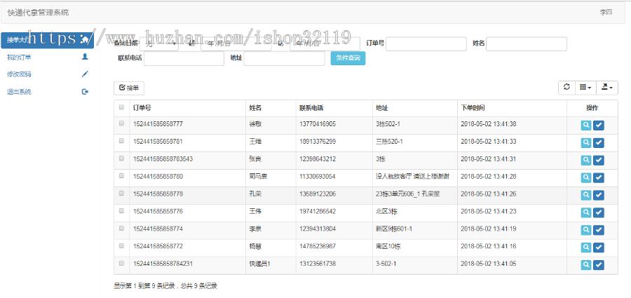The width and height of the screenshot is (631, 298).
Task: Focus the 订单号 search field
Action: (426, 44)
